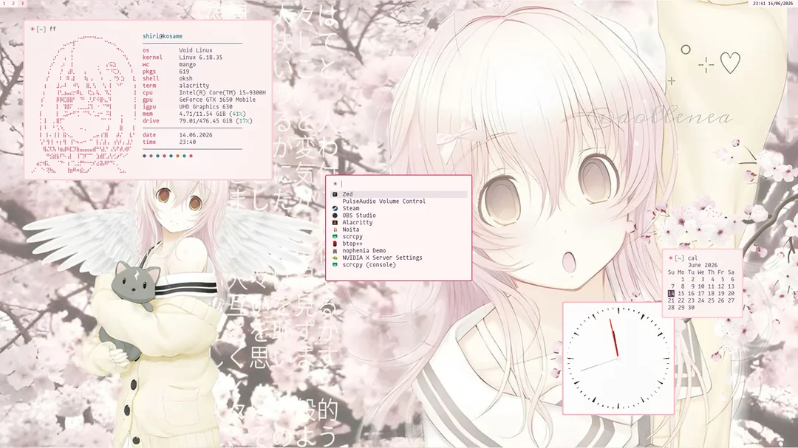
Task: Click the 'Intel(R) Core(TM) i5-9300H' cpu value
Action: pos(222,92)
